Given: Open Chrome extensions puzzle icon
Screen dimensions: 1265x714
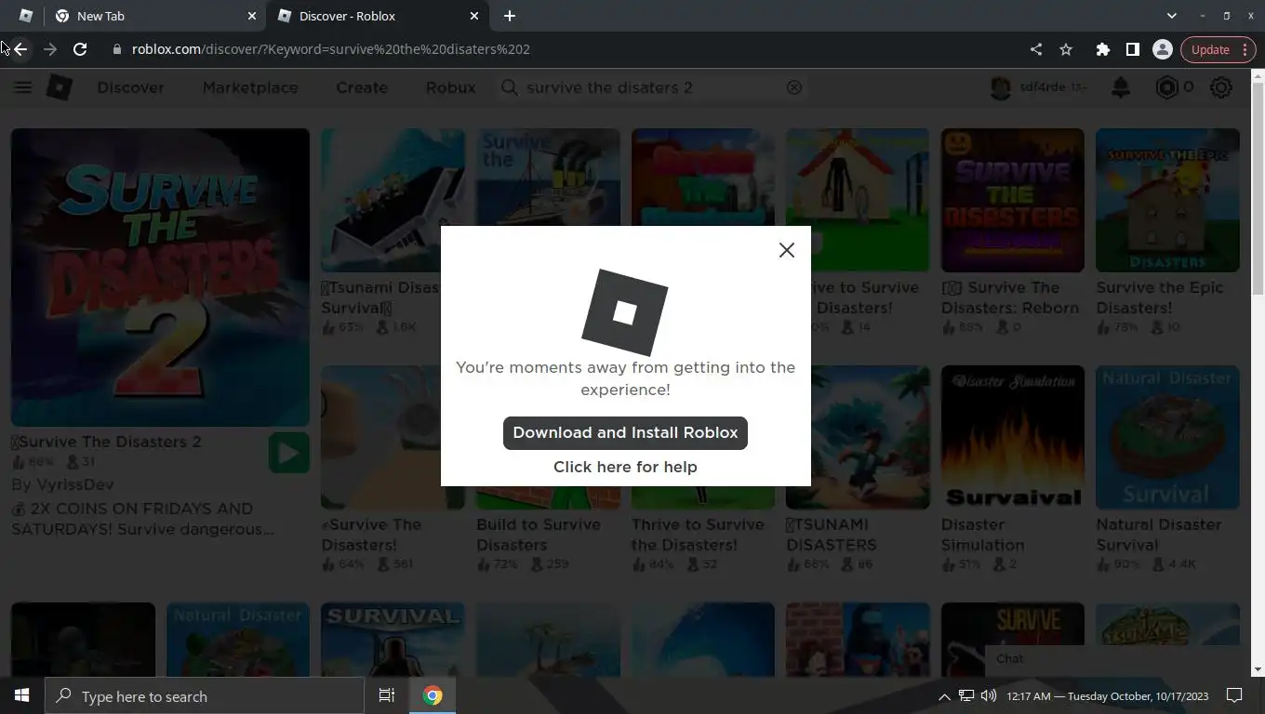Looking at the screenshot, I should 1103,49.
